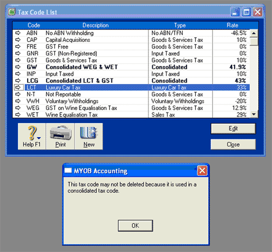
Task: Select row 'Capital Acquisitions'
Action: [131, 40]
